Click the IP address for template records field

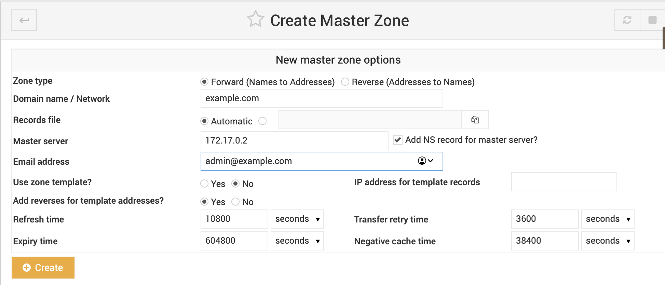coord(564,182)
